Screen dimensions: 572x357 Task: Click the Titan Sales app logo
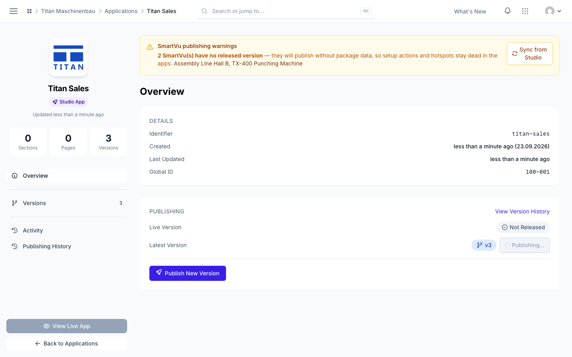coord(68,58)
